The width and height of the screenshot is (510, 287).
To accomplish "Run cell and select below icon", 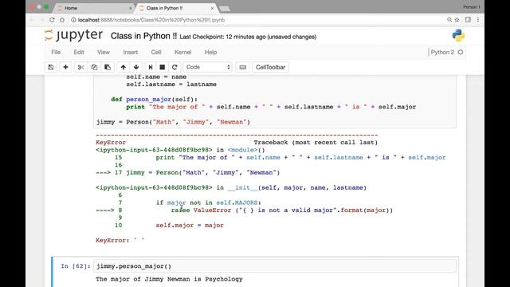I will pyautogui.click(x=151, y=67).
